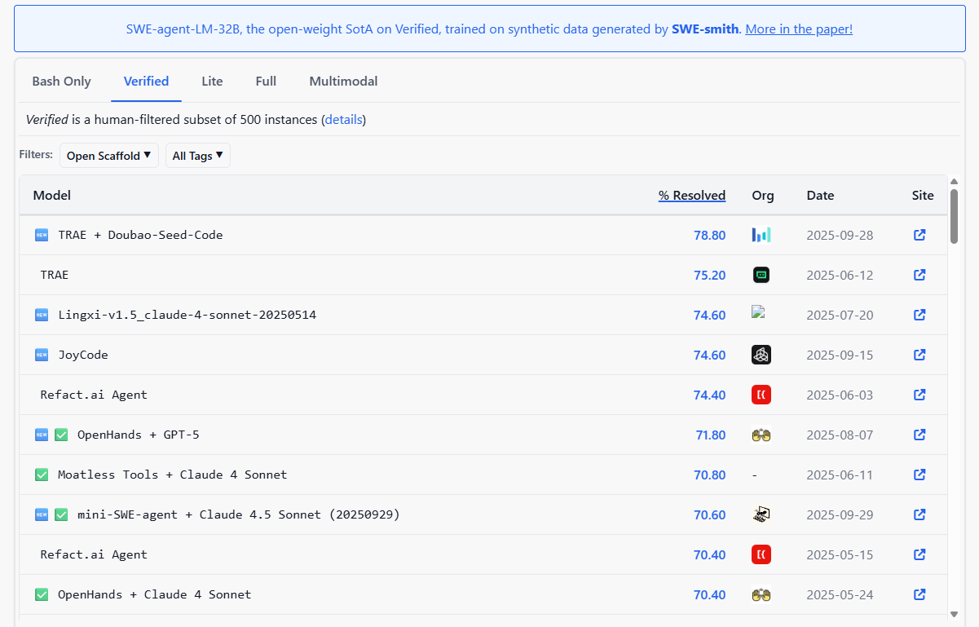Click the Site column header
979x627 pixels.
pyautogui.click(x=923, y=196)
